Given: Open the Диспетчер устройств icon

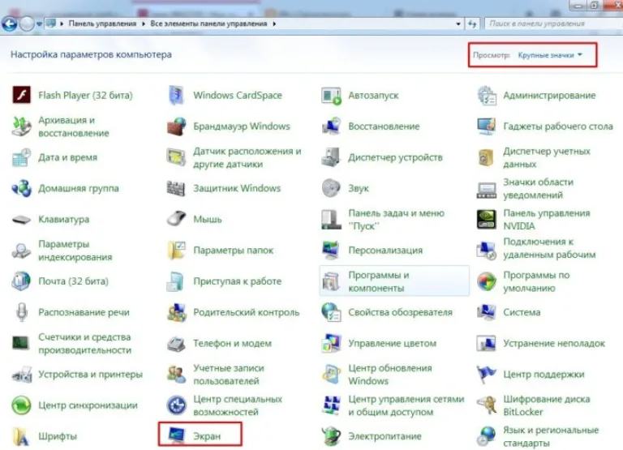Looking at the screenshot, I should tap(331, 157).
